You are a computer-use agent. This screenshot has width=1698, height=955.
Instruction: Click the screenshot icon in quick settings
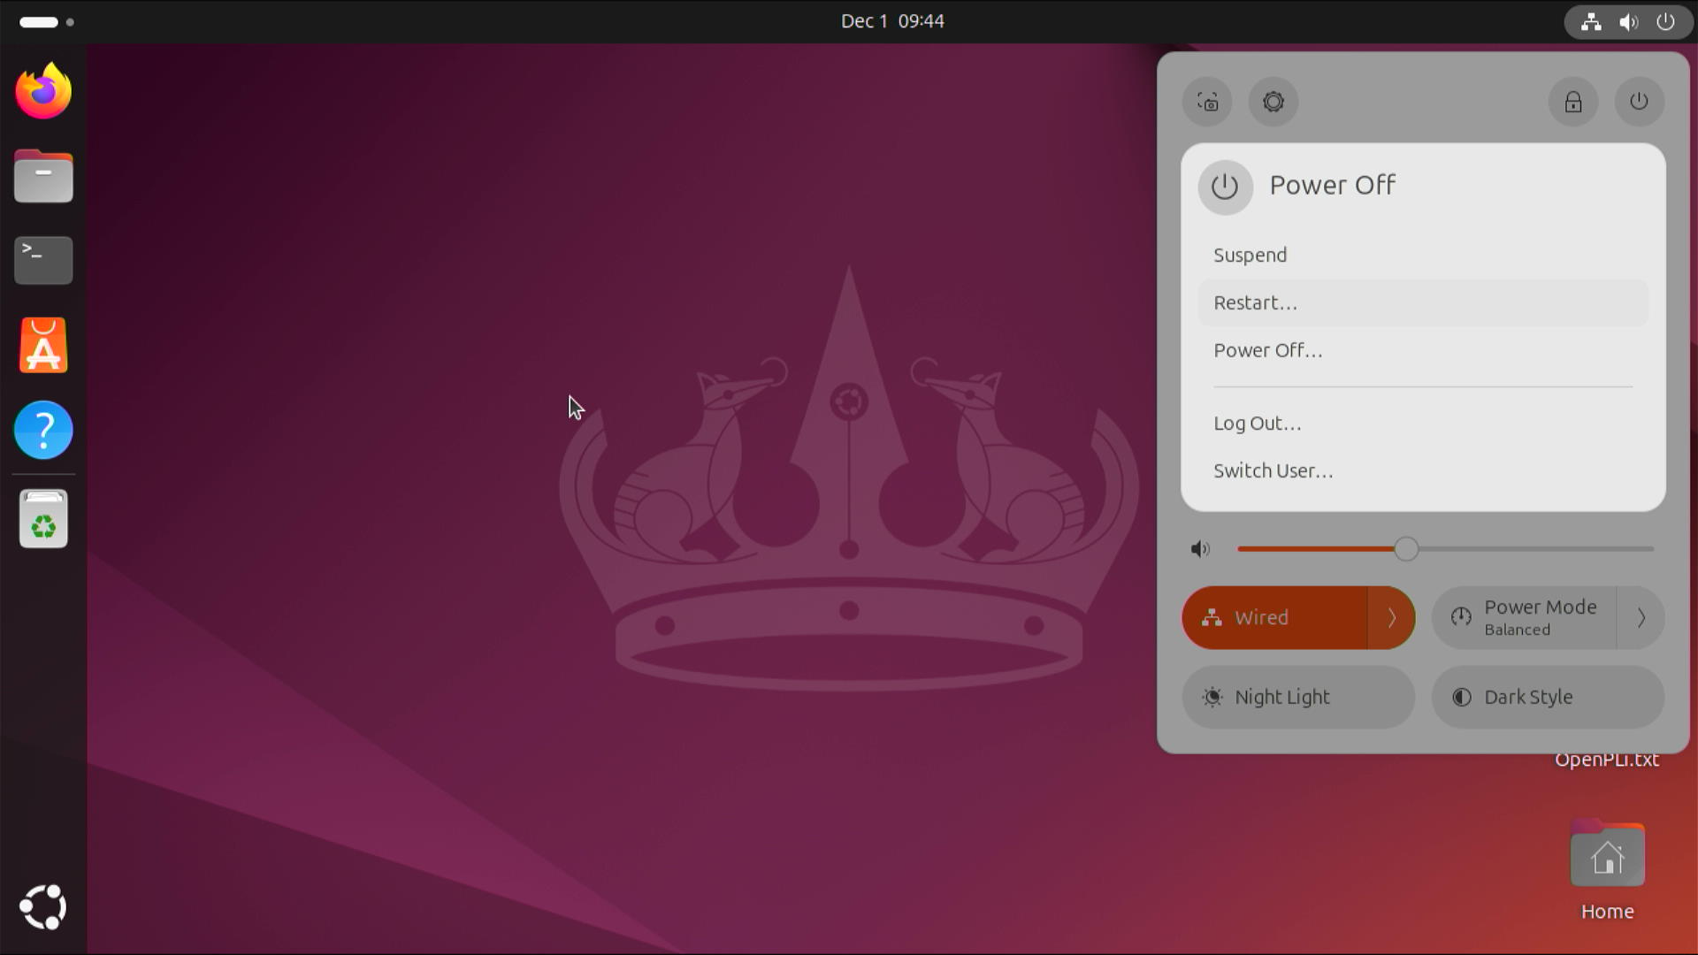tap(1207, 102)
